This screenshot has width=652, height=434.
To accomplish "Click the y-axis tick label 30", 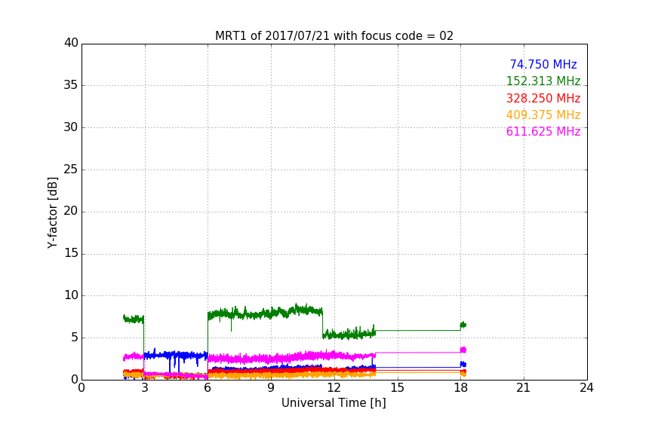I will pyautogui.click(x=71, y=127).
